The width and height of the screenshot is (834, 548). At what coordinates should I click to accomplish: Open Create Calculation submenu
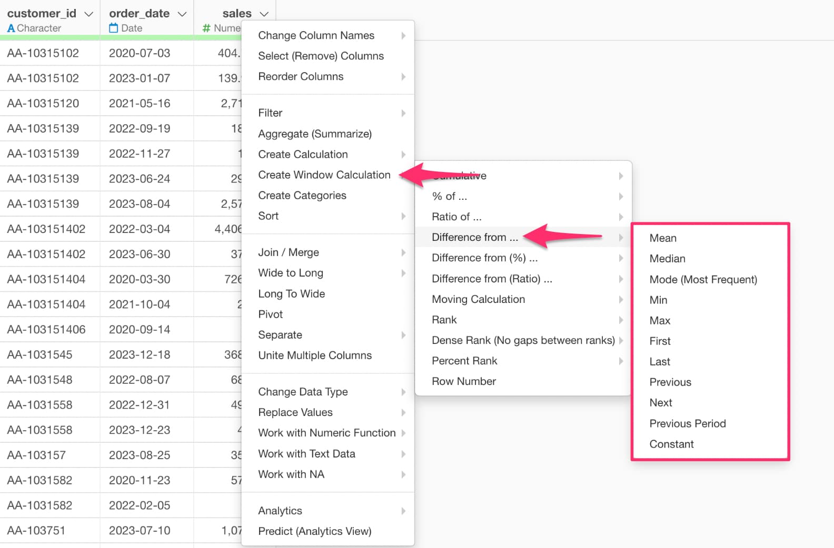[x=327, y=154]
